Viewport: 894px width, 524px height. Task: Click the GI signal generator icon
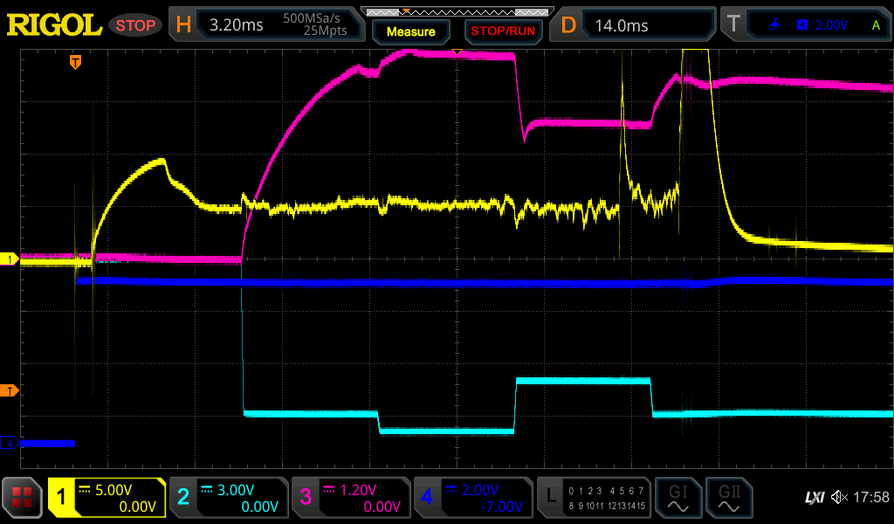tap(677, 498)
